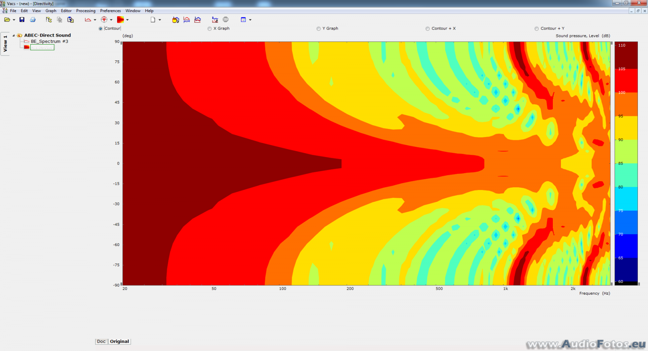Open dropdown arrow next to window layout icon
This screenshot has height=351, width=648.
coord(250,20)
